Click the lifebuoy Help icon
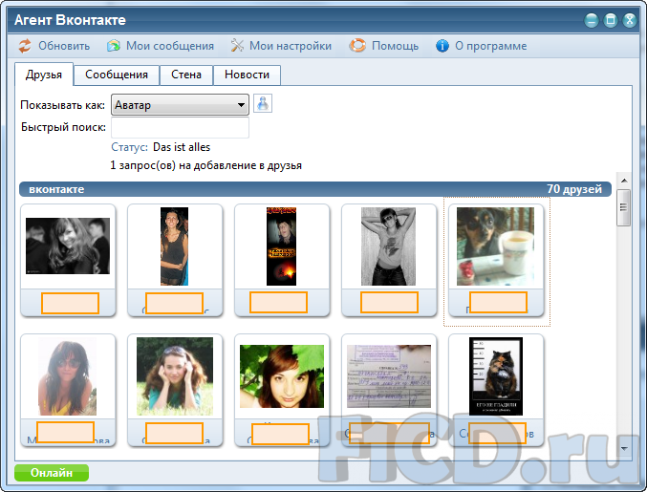 (x=357, y=46)
